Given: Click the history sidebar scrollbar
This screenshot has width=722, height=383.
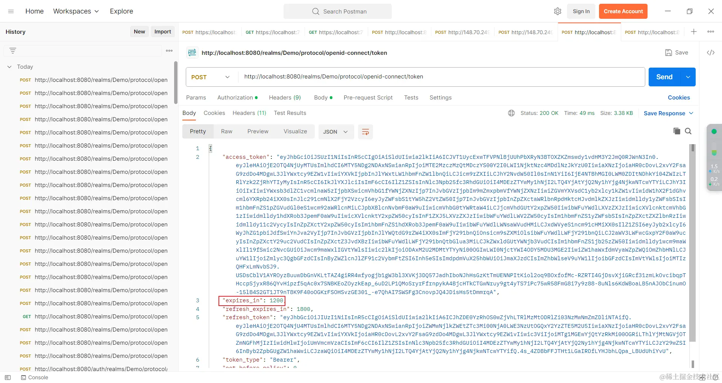Looking at the screenshot, I should coord(176,83).
